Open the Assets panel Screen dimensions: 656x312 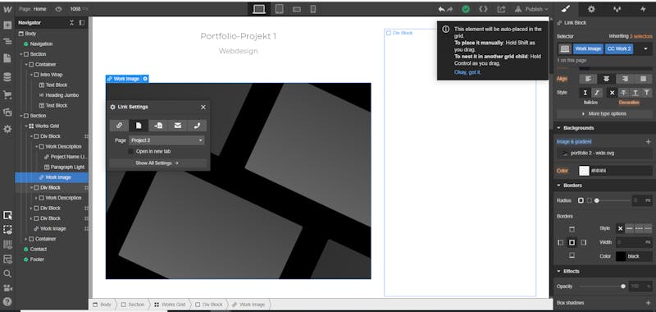[7, 112]
